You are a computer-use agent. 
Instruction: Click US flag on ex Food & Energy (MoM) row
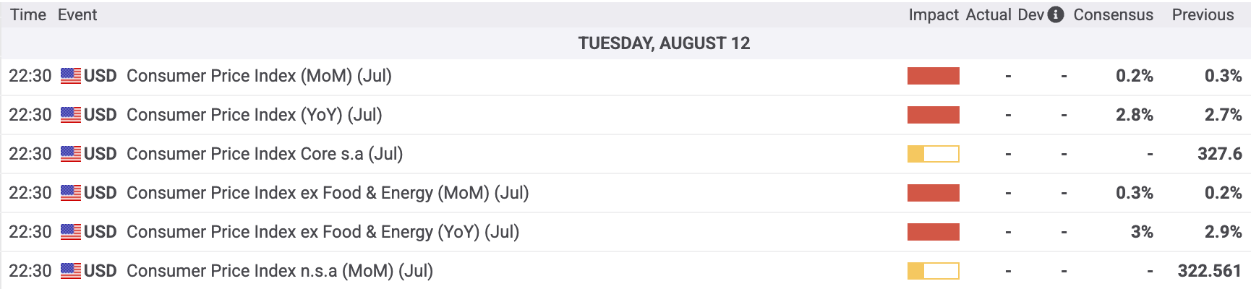click(71, 193)
